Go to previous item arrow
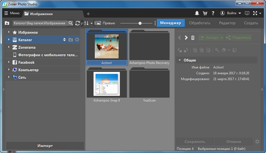This screenshot has height=153, width=266. pos(180,38)
